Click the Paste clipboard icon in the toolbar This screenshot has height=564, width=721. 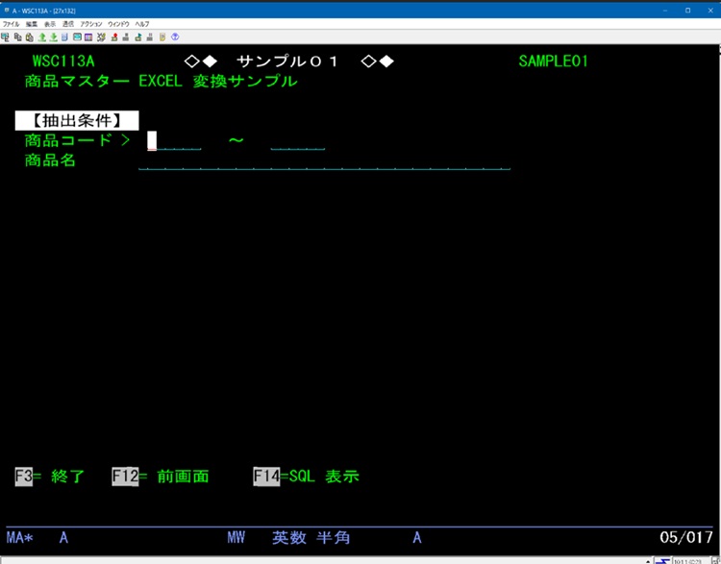29,37
